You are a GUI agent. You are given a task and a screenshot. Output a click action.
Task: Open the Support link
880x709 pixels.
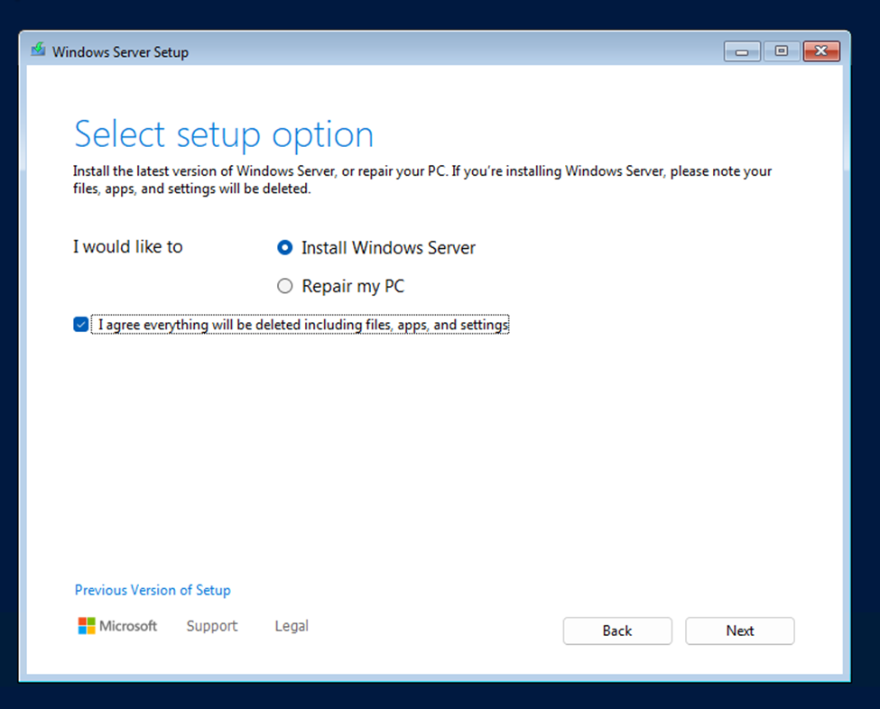pyautogui.click(x=212, y=625)
